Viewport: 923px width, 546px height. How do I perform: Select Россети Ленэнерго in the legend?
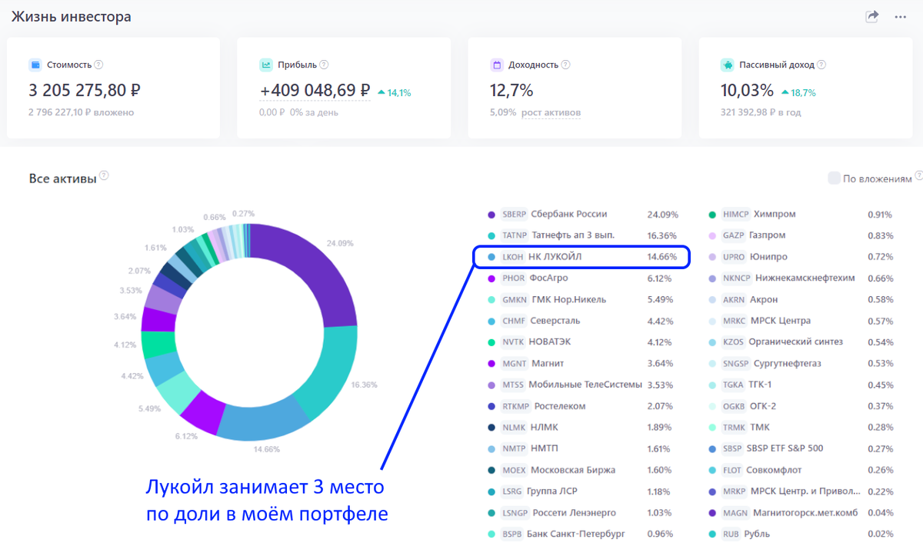pos(574,513)
